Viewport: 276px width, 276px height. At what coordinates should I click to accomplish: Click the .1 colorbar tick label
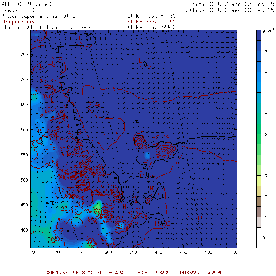point(265,217)
